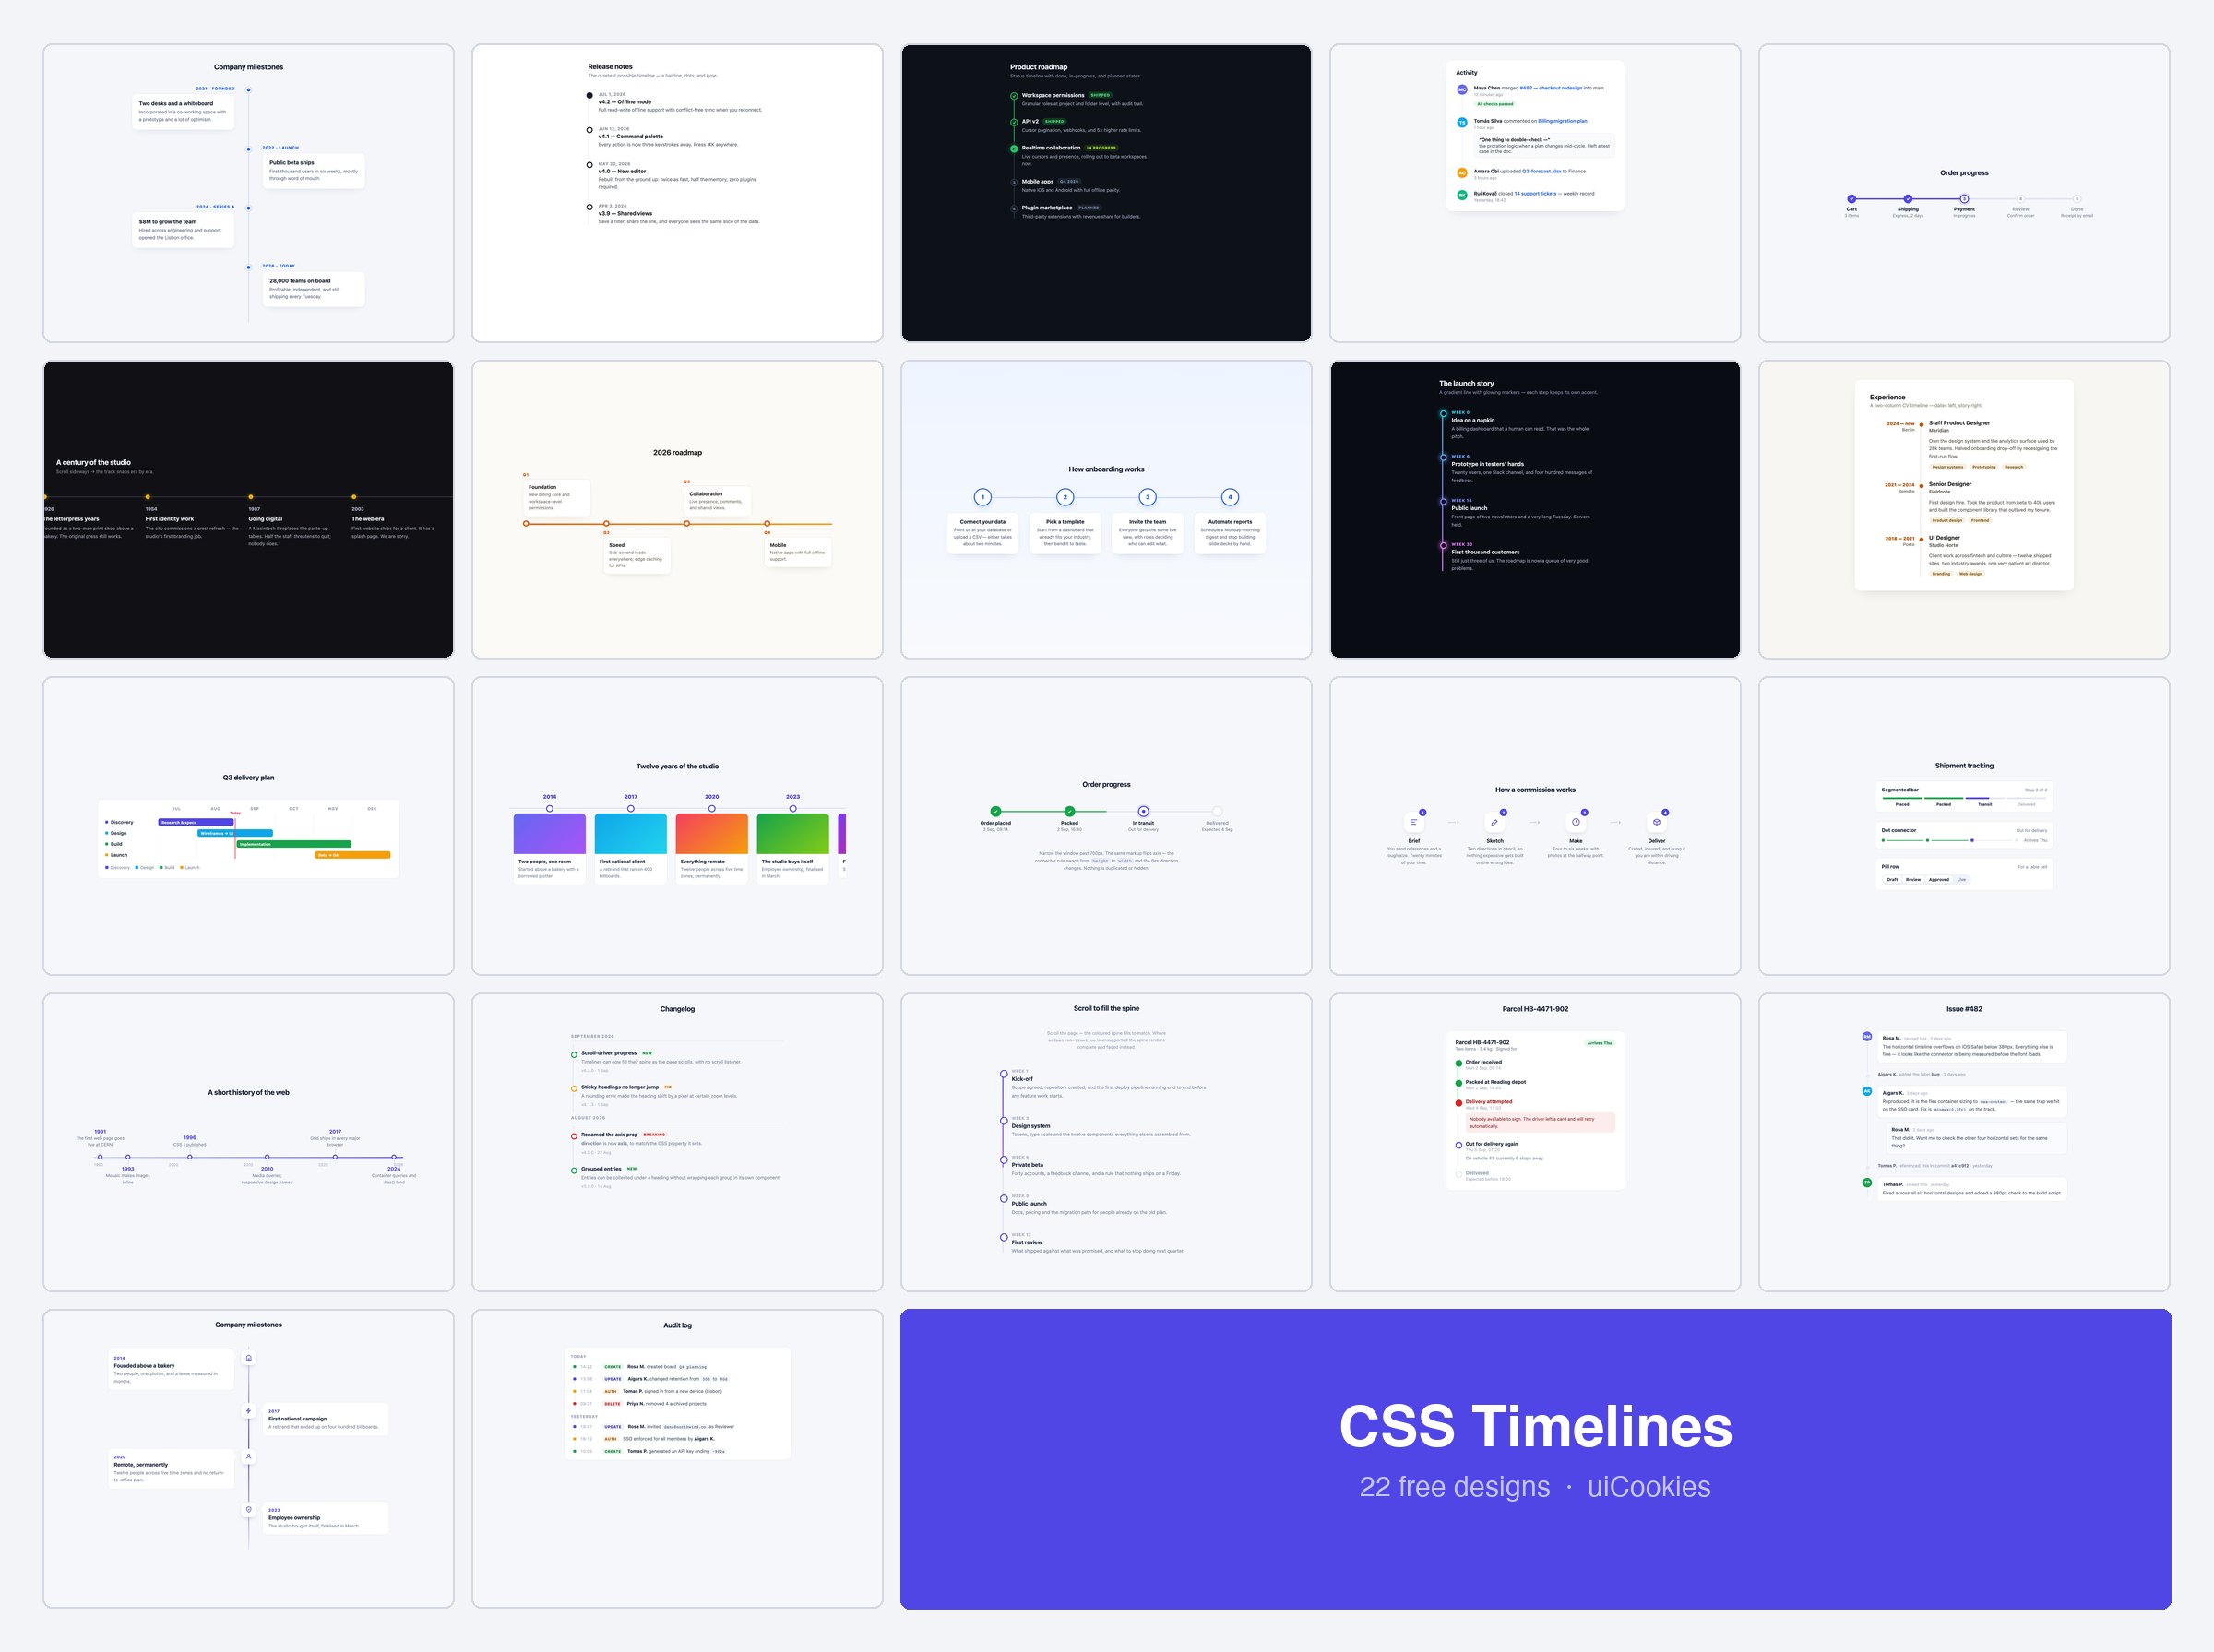2214x1652 pixels.
Task: Click Maya Chen's MC avatar in Activity
Action: click(x=1462, y=90)
